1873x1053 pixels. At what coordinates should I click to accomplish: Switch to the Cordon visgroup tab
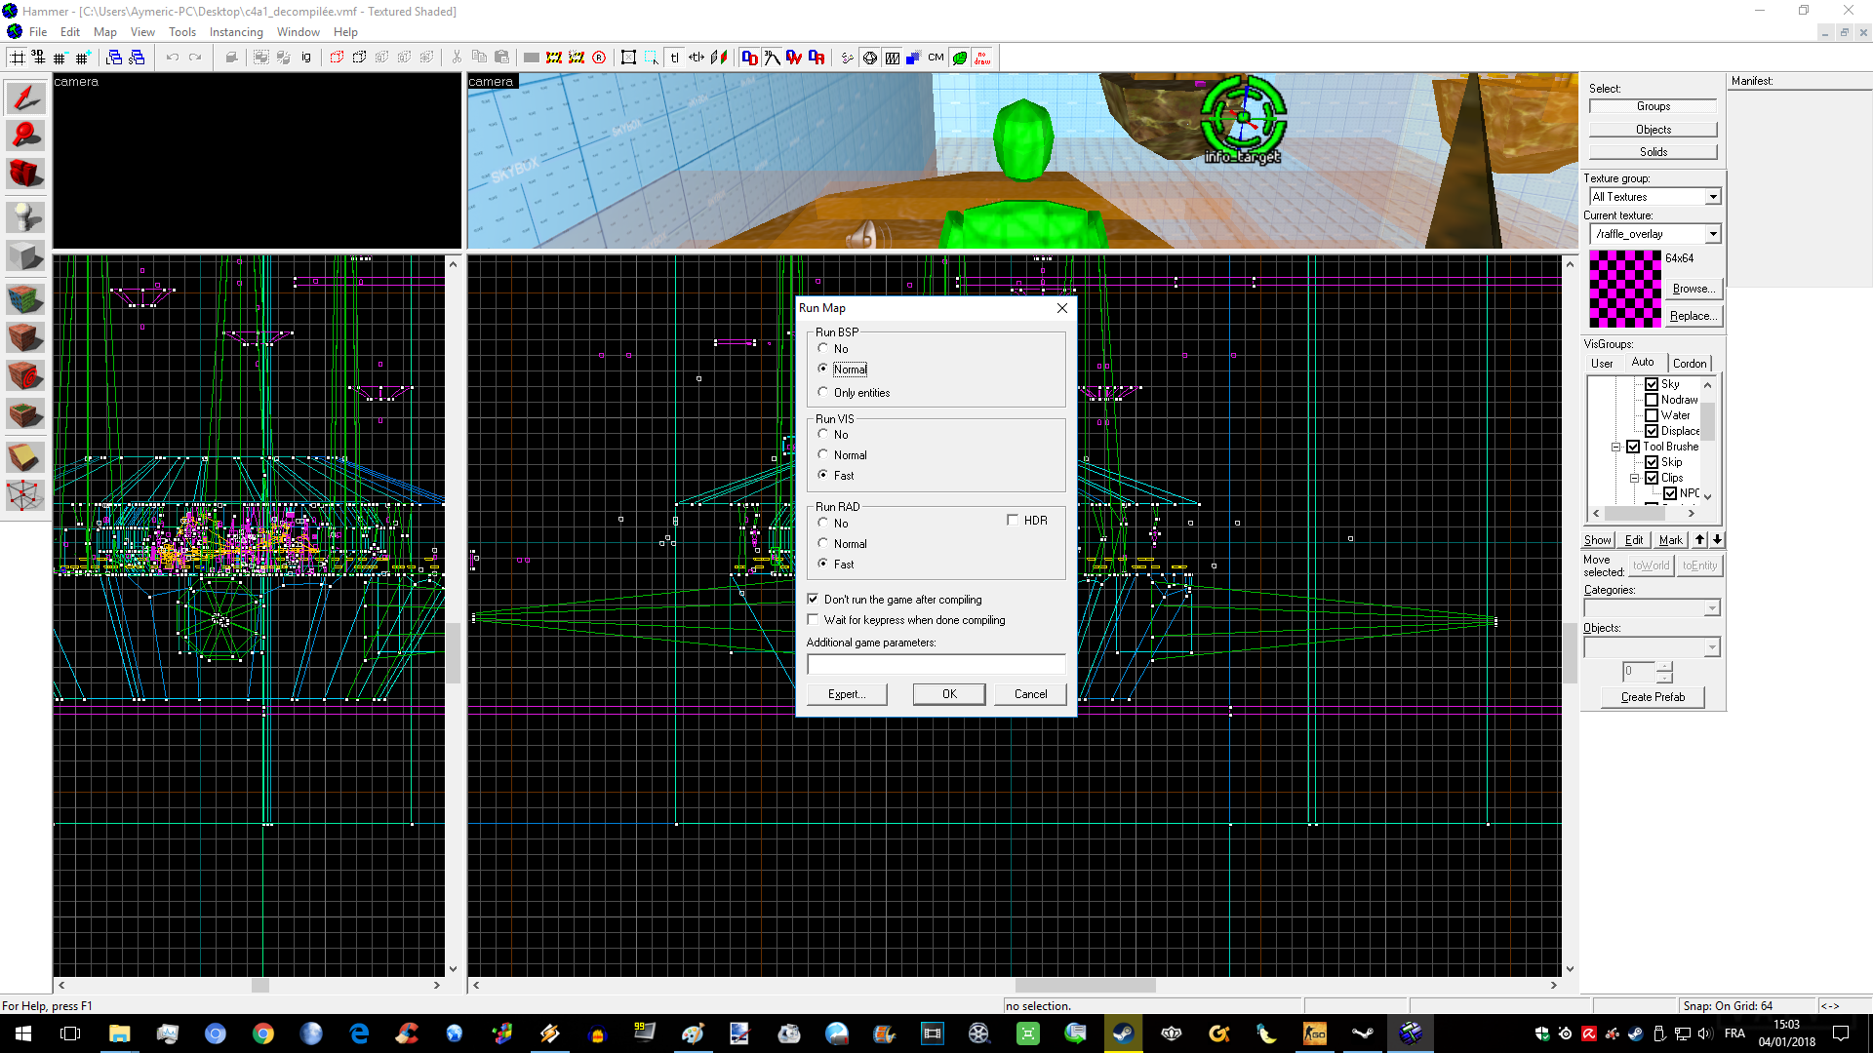pyautogui.click(x=1689, y=363)
